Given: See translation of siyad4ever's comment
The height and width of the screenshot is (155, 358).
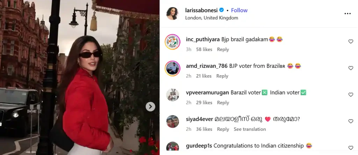Looking at the screenshot, I should click(250, 129).
